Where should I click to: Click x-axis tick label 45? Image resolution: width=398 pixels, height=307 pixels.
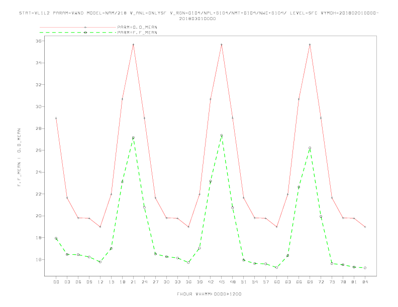(222, 282)
